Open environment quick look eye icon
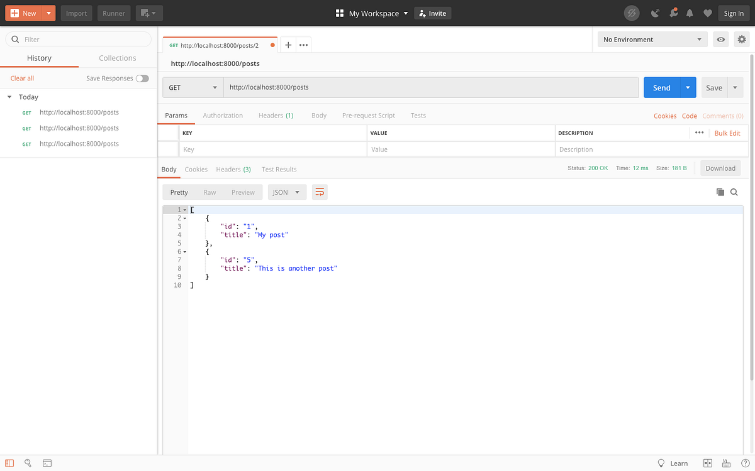Screen dimensions: 755x471 coord(721,40)
